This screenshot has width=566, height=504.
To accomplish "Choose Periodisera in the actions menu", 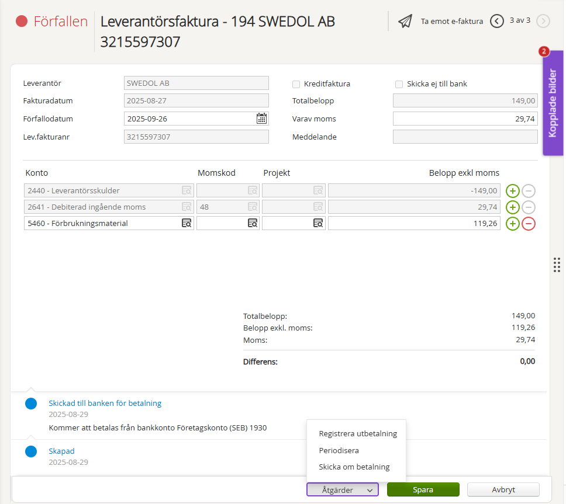I will pyautogui.click(x=339, y=450).
